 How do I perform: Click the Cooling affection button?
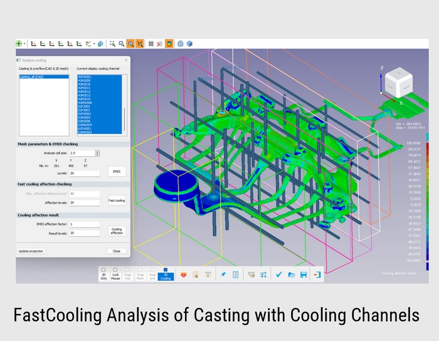(117, 231)
